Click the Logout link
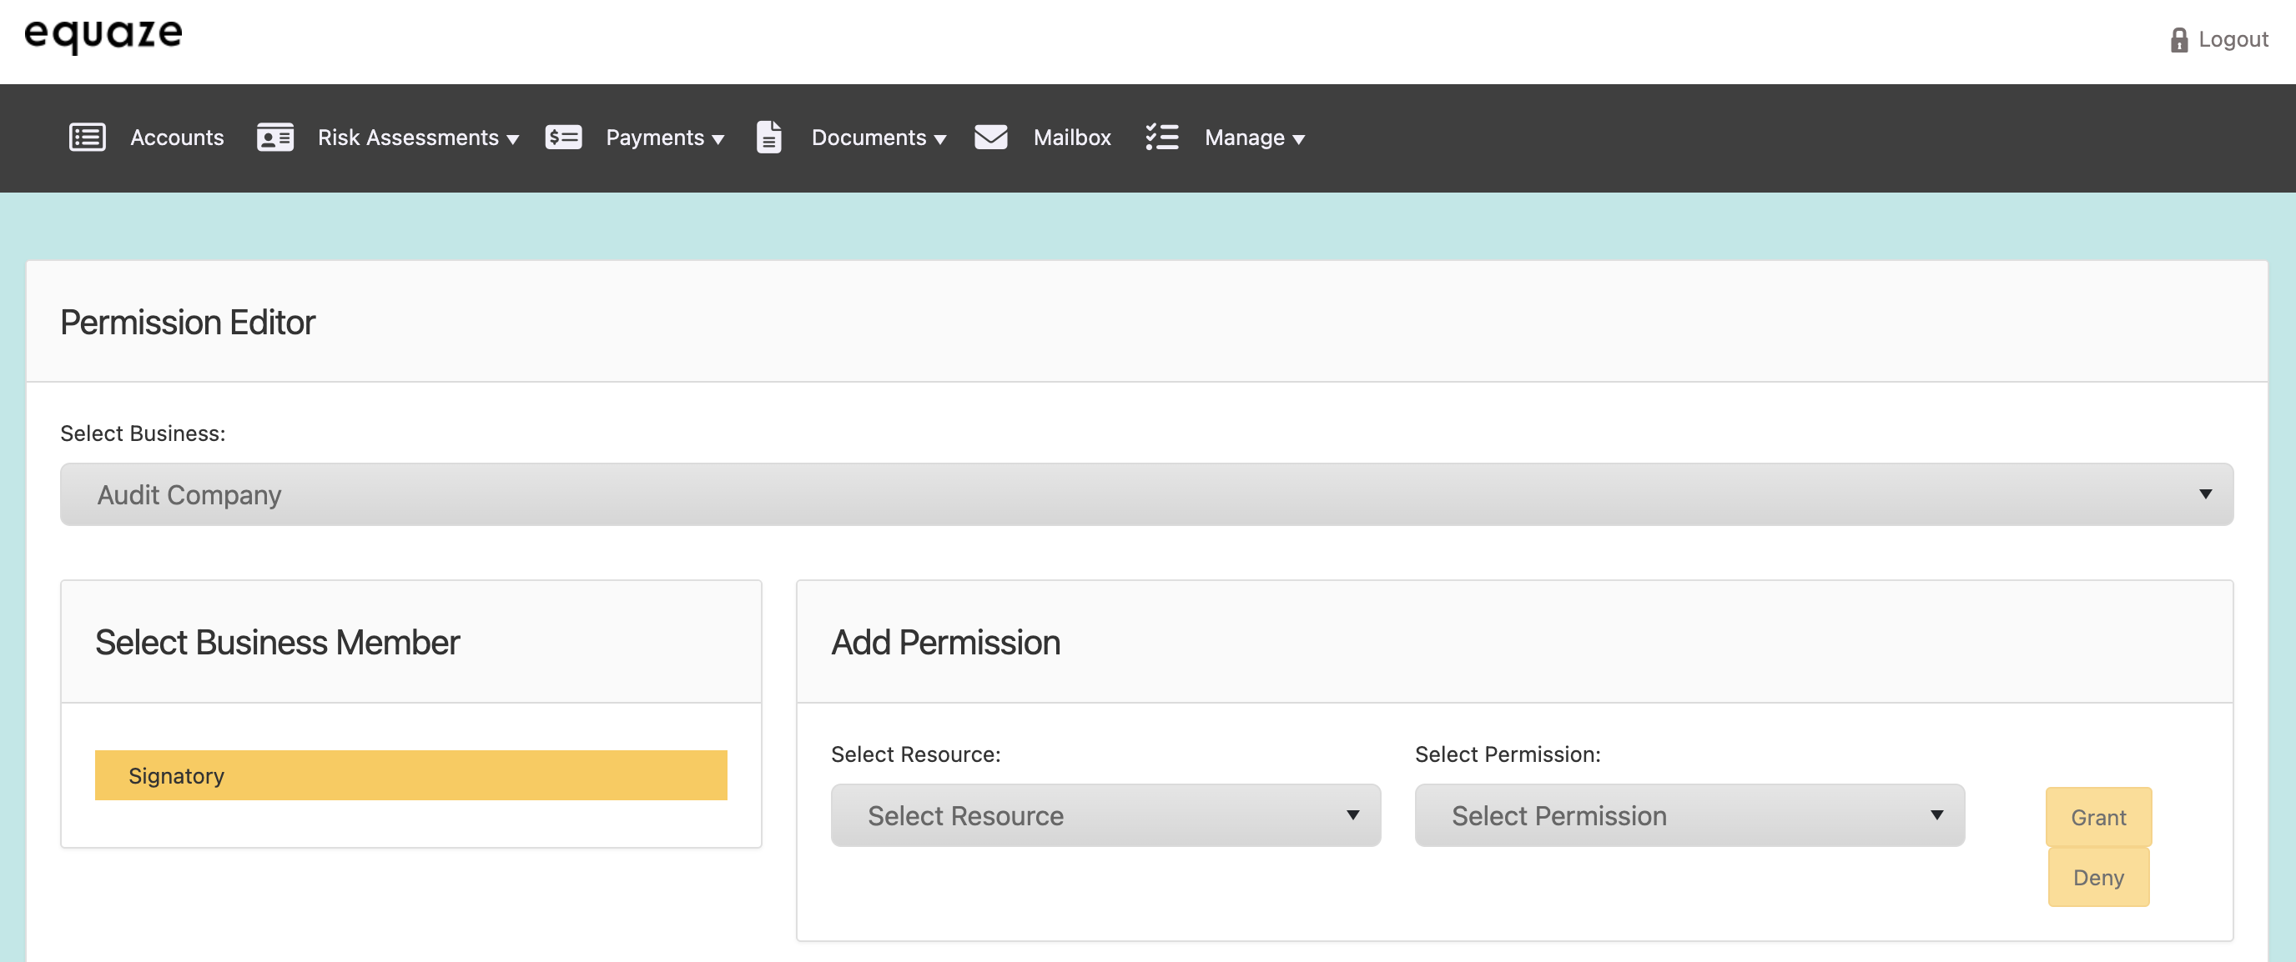Screen dimensions: 2296x962 click(x=2232, y=40)
